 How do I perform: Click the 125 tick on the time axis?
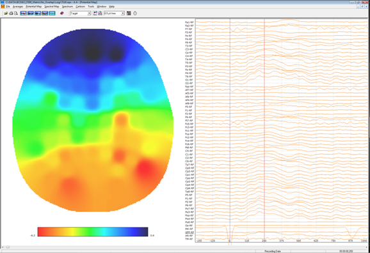point(247,241)
